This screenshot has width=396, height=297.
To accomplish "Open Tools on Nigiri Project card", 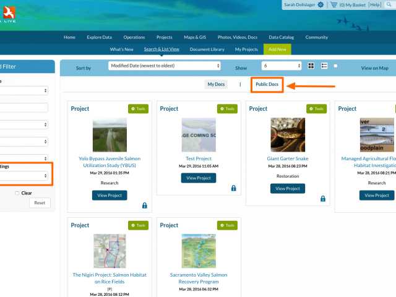I will click(x=138, y=225).
